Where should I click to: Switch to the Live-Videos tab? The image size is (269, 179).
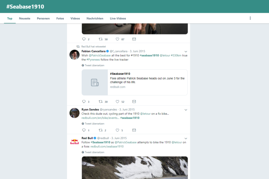[118, 18]
